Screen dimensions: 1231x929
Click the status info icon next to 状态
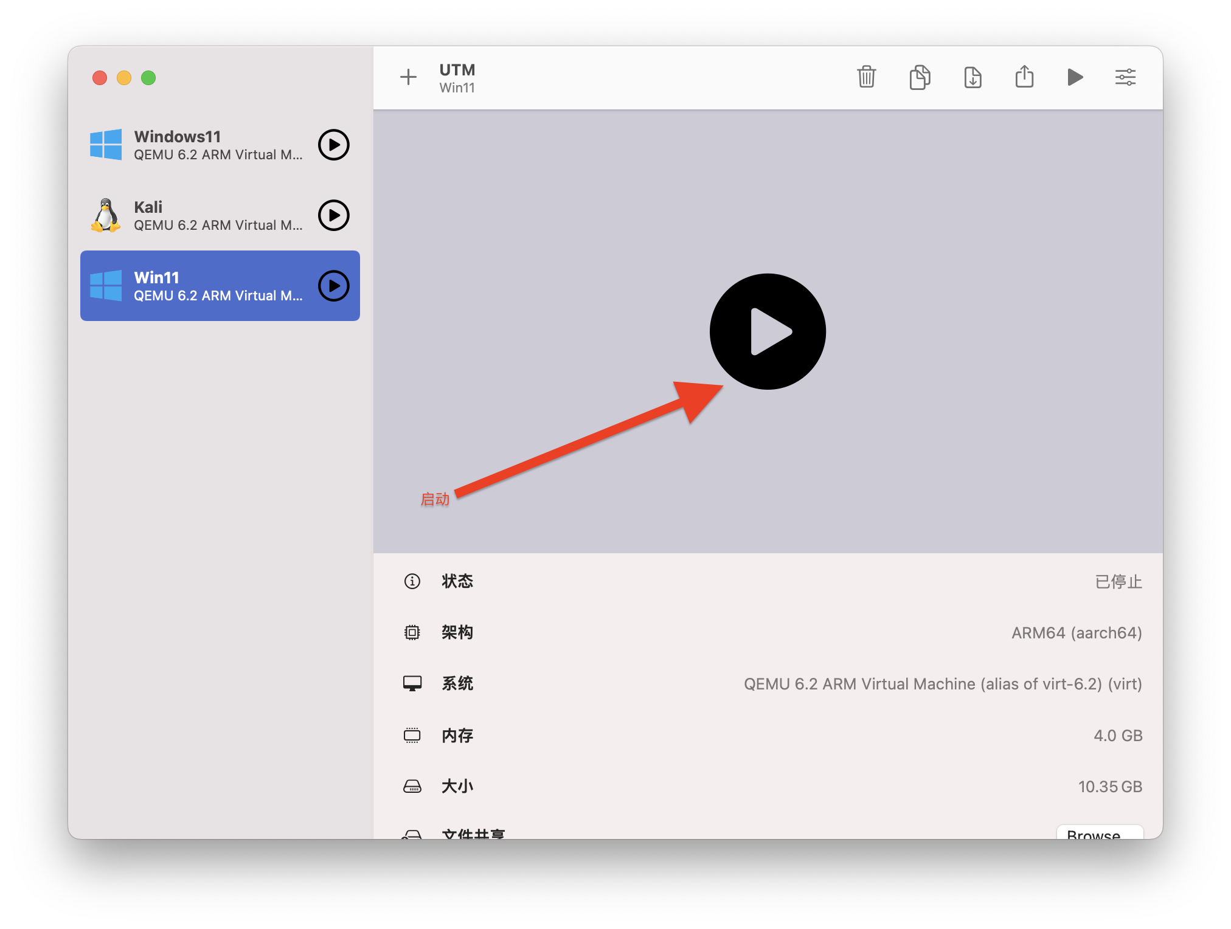[412, 581]
